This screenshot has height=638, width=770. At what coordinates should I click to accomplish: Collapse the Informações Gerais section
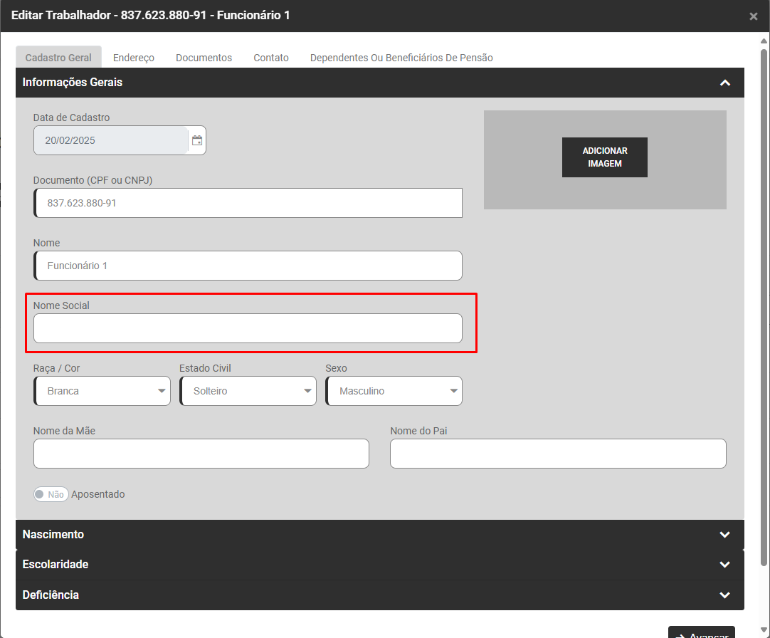click(724, 83)
